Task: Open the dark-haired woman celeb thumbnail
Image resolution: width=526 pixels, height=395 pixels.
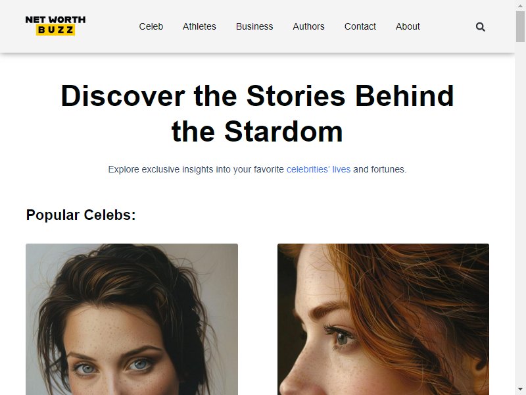Action: pyautogui.click(x=132, y=319)
